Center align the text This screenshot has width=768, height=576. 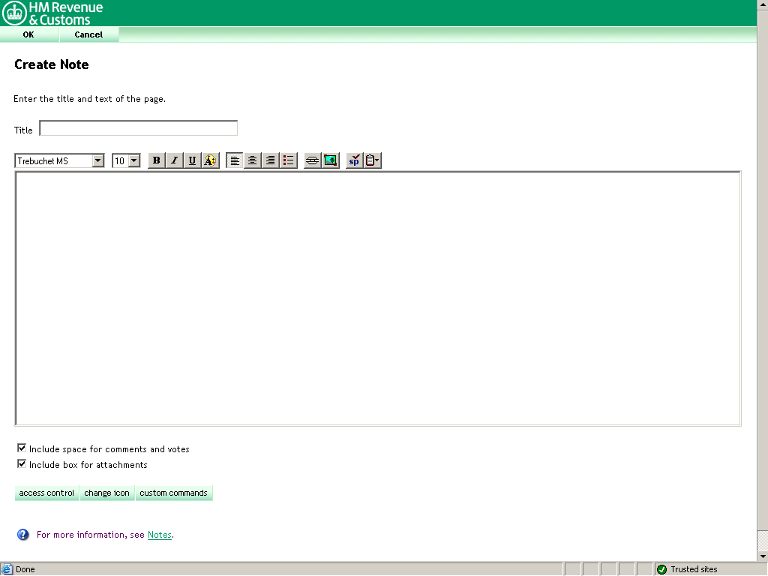tap(253, 160)
